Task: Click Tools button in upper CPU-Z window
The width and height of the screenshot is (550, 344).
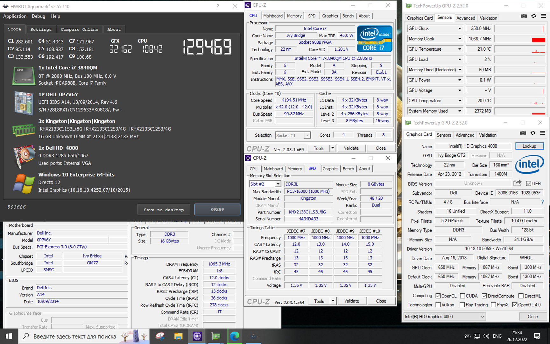Action: click(x=319, y=148)
